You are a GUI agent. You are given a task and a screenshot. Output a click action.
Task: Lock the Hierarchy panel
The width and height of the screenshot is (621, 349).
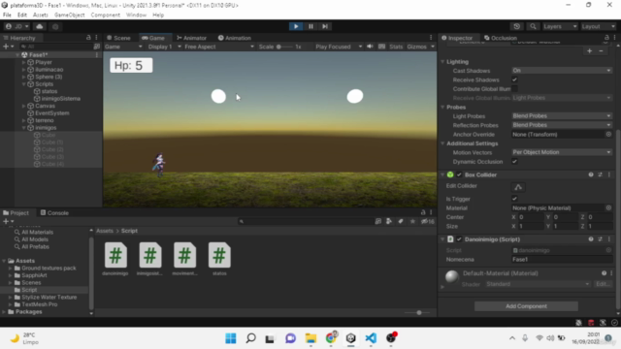click(88, 37)
